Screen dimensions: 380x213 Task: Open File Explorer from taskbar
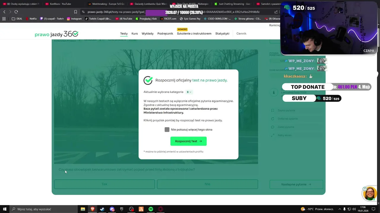(83, 209)
